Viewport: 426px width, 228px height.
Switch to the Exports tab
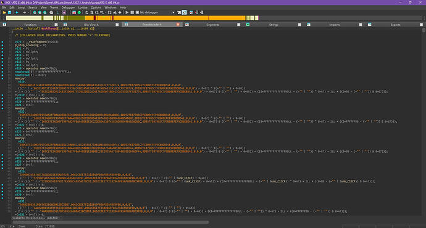395,25
